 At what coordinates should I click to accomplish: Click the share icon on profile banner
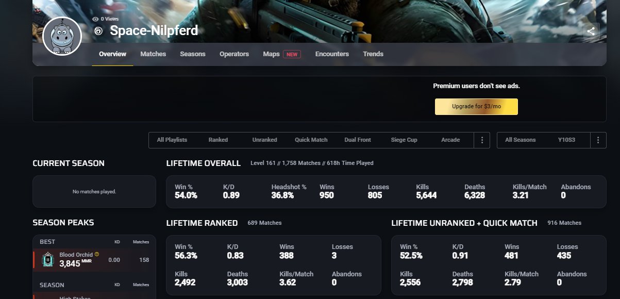coord(591,31)
